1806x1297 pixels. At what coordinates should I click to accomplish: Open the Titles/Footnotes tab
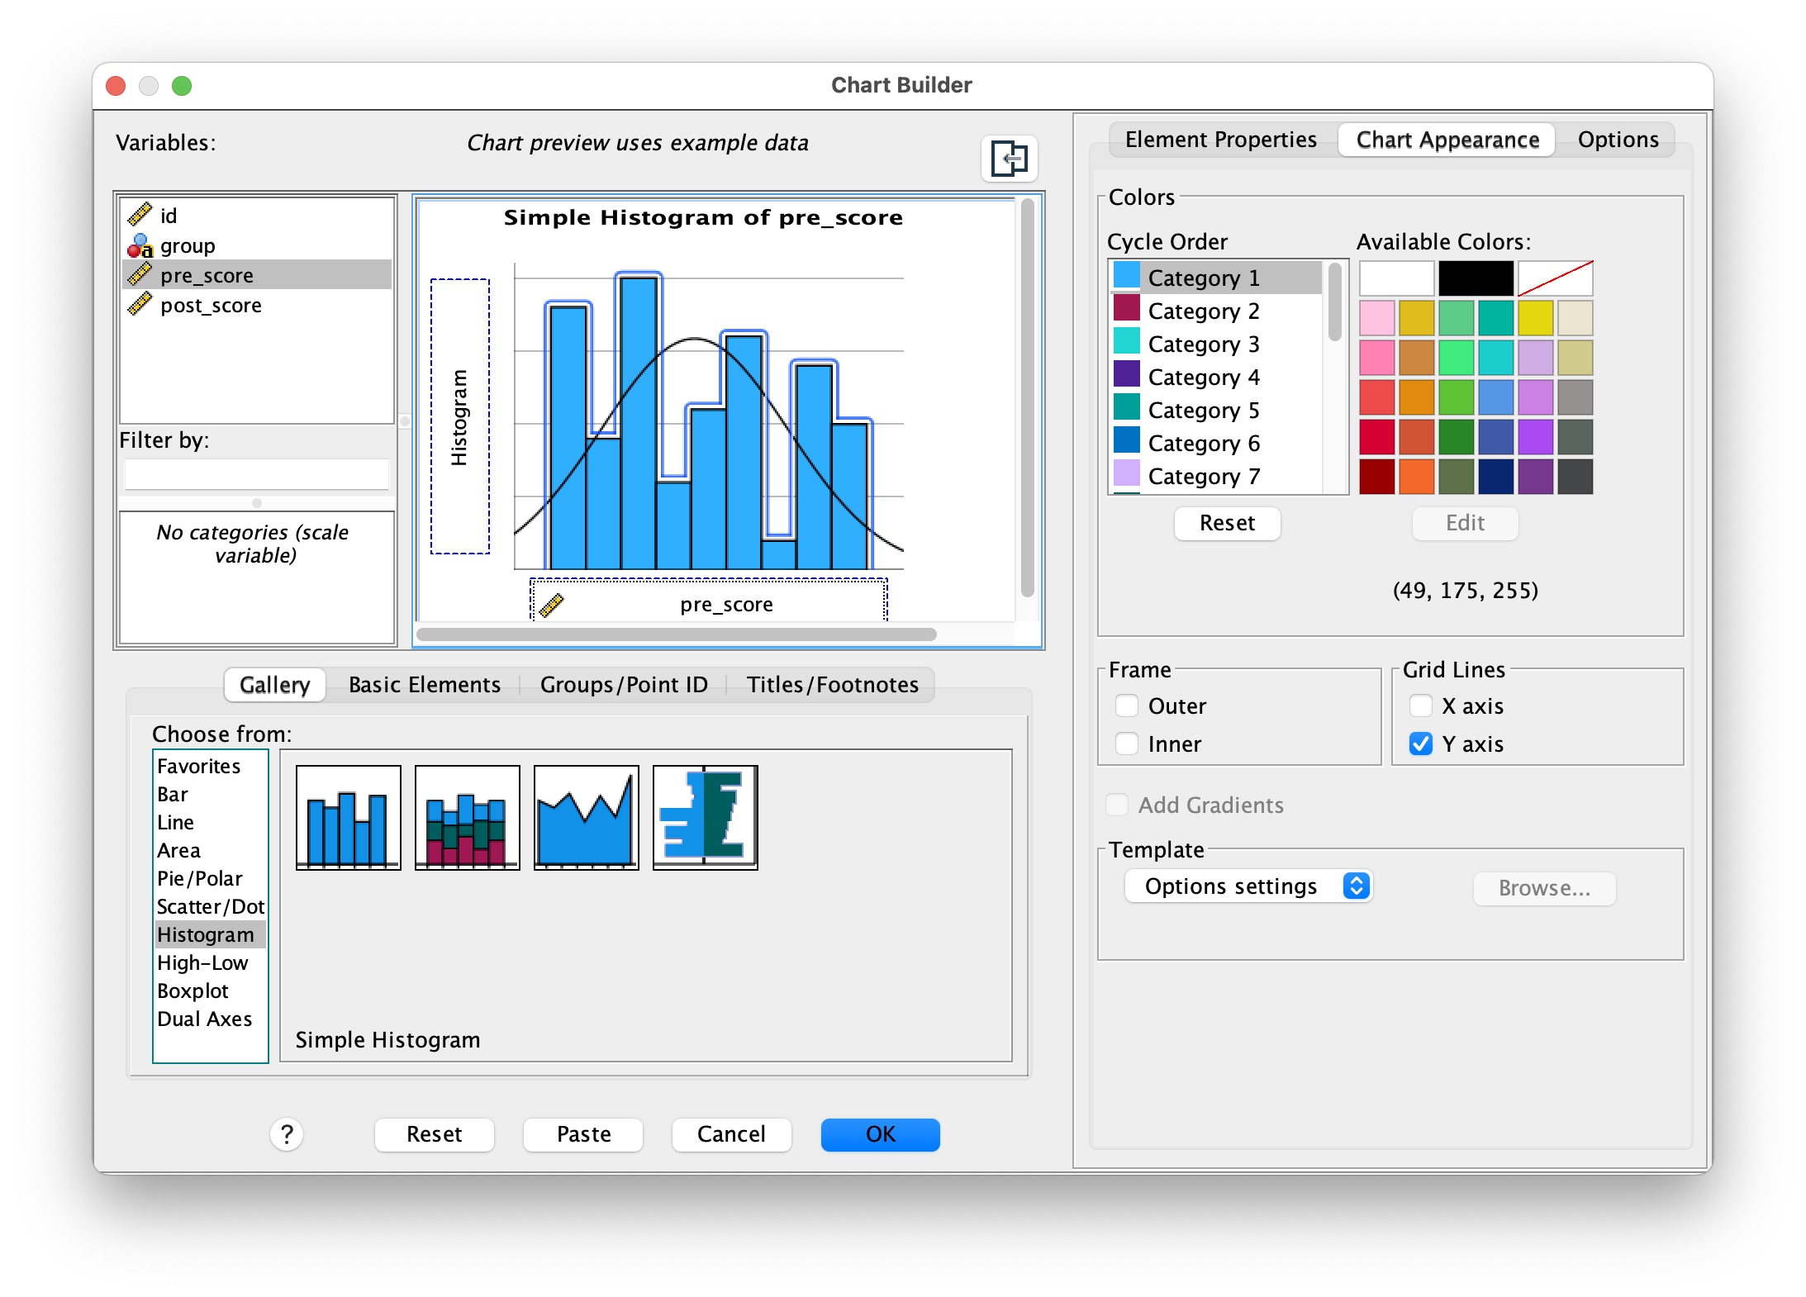tap(832, 685)
